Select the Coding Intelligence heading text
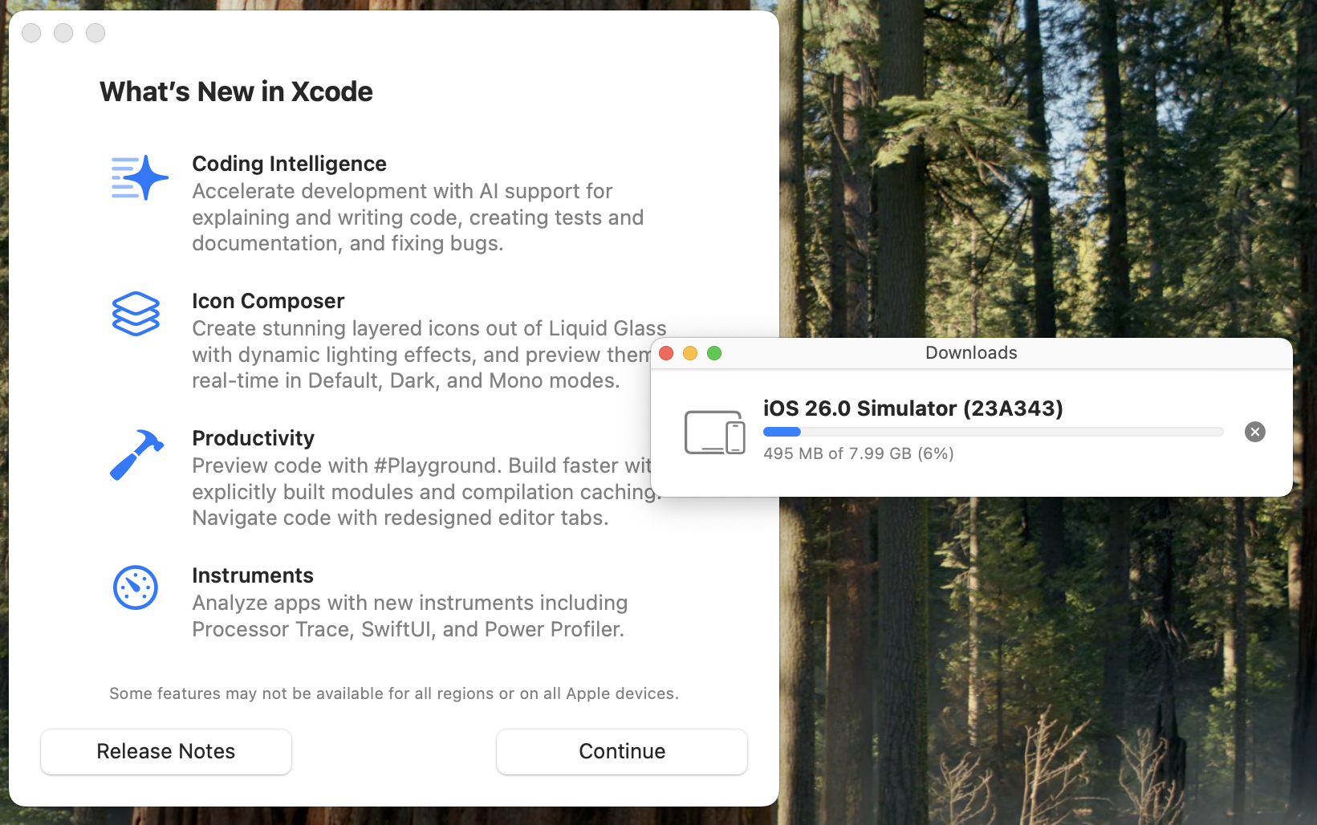This screenshot has height=825, width=1317. 289,164
